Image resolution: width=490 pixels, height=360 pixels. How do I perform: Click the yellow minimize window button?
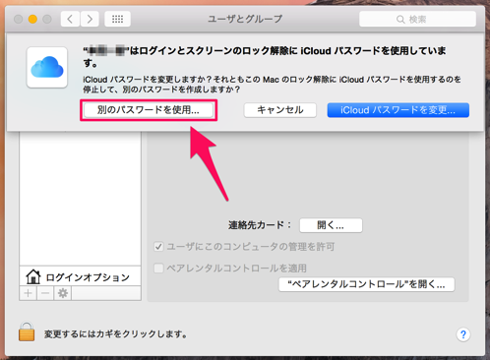(x=32, y=19)
